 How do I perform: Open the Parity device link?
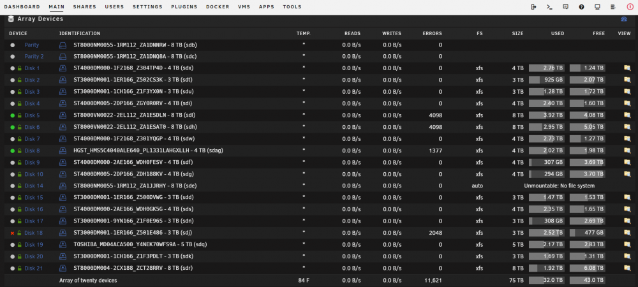[32, 45]
